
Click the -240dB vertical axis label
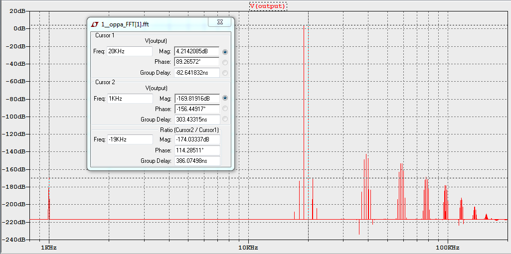13,240
